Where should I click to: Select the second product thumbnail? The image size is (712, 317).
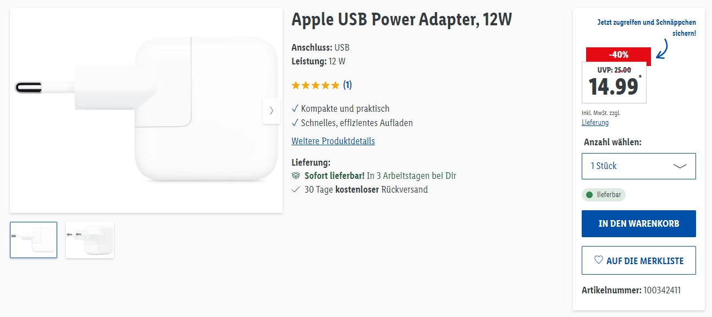(90, 240)
